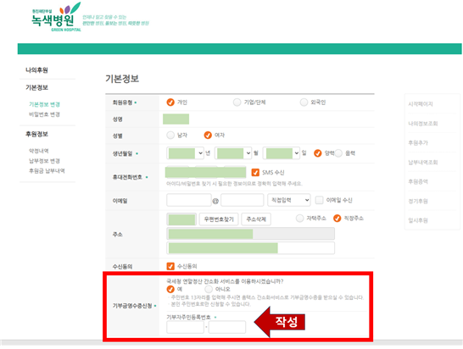The width and height of the screenshot is (463, 349).
Task: Open 비밀번호 변경 in the sidebar
Action: point(44,114)
